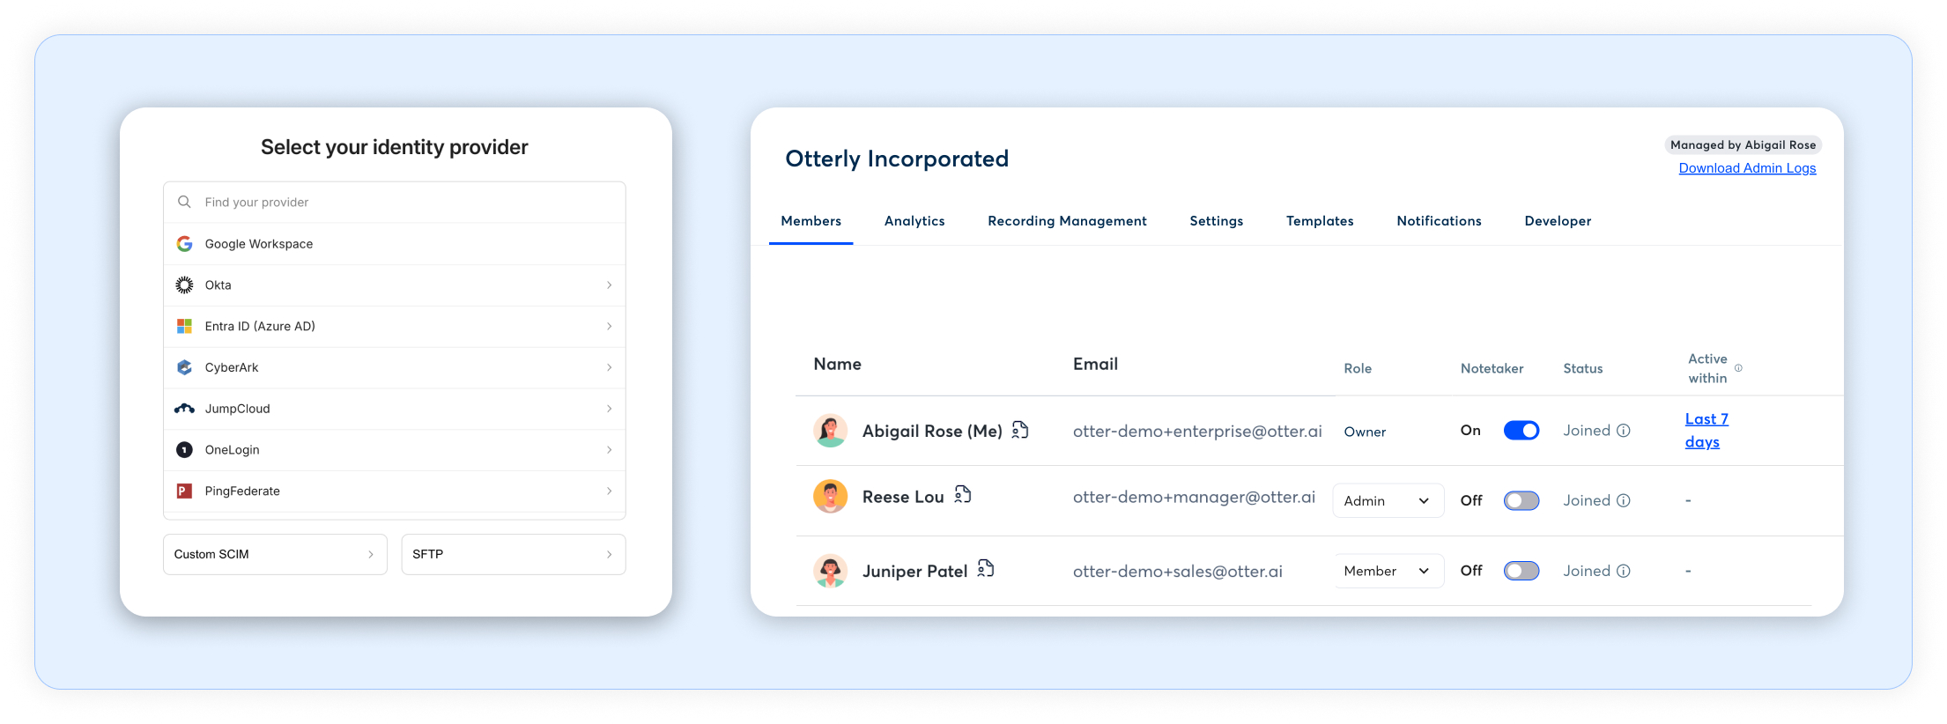Choose the Custom SCIM button
This screenshot has width=1947, height=724.
275,554
